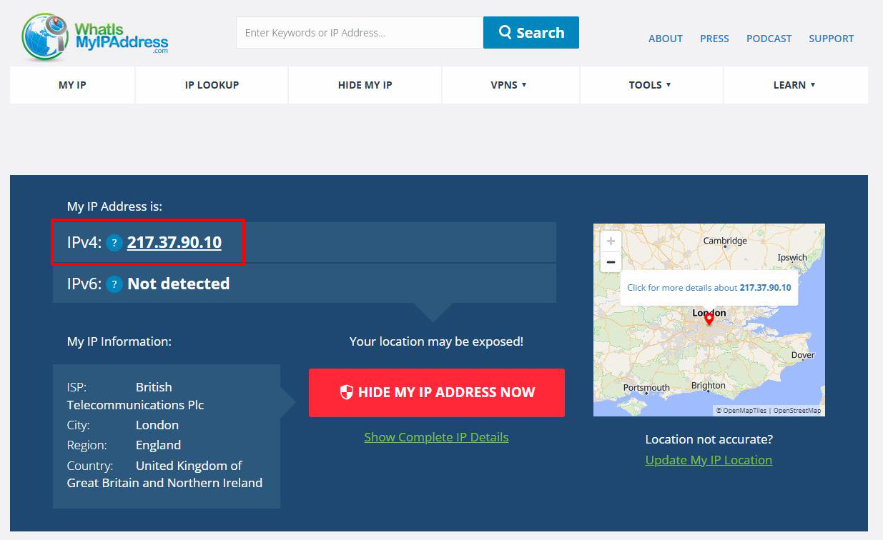The height and width of the screenshot is (540, 883).
Task: Zoom in on the map
Action: (611, 241)
